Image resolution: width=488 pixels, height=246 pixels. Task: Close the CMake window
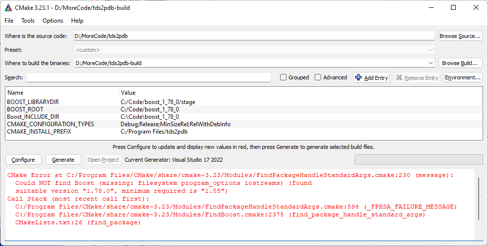click(x=476, y=7)
